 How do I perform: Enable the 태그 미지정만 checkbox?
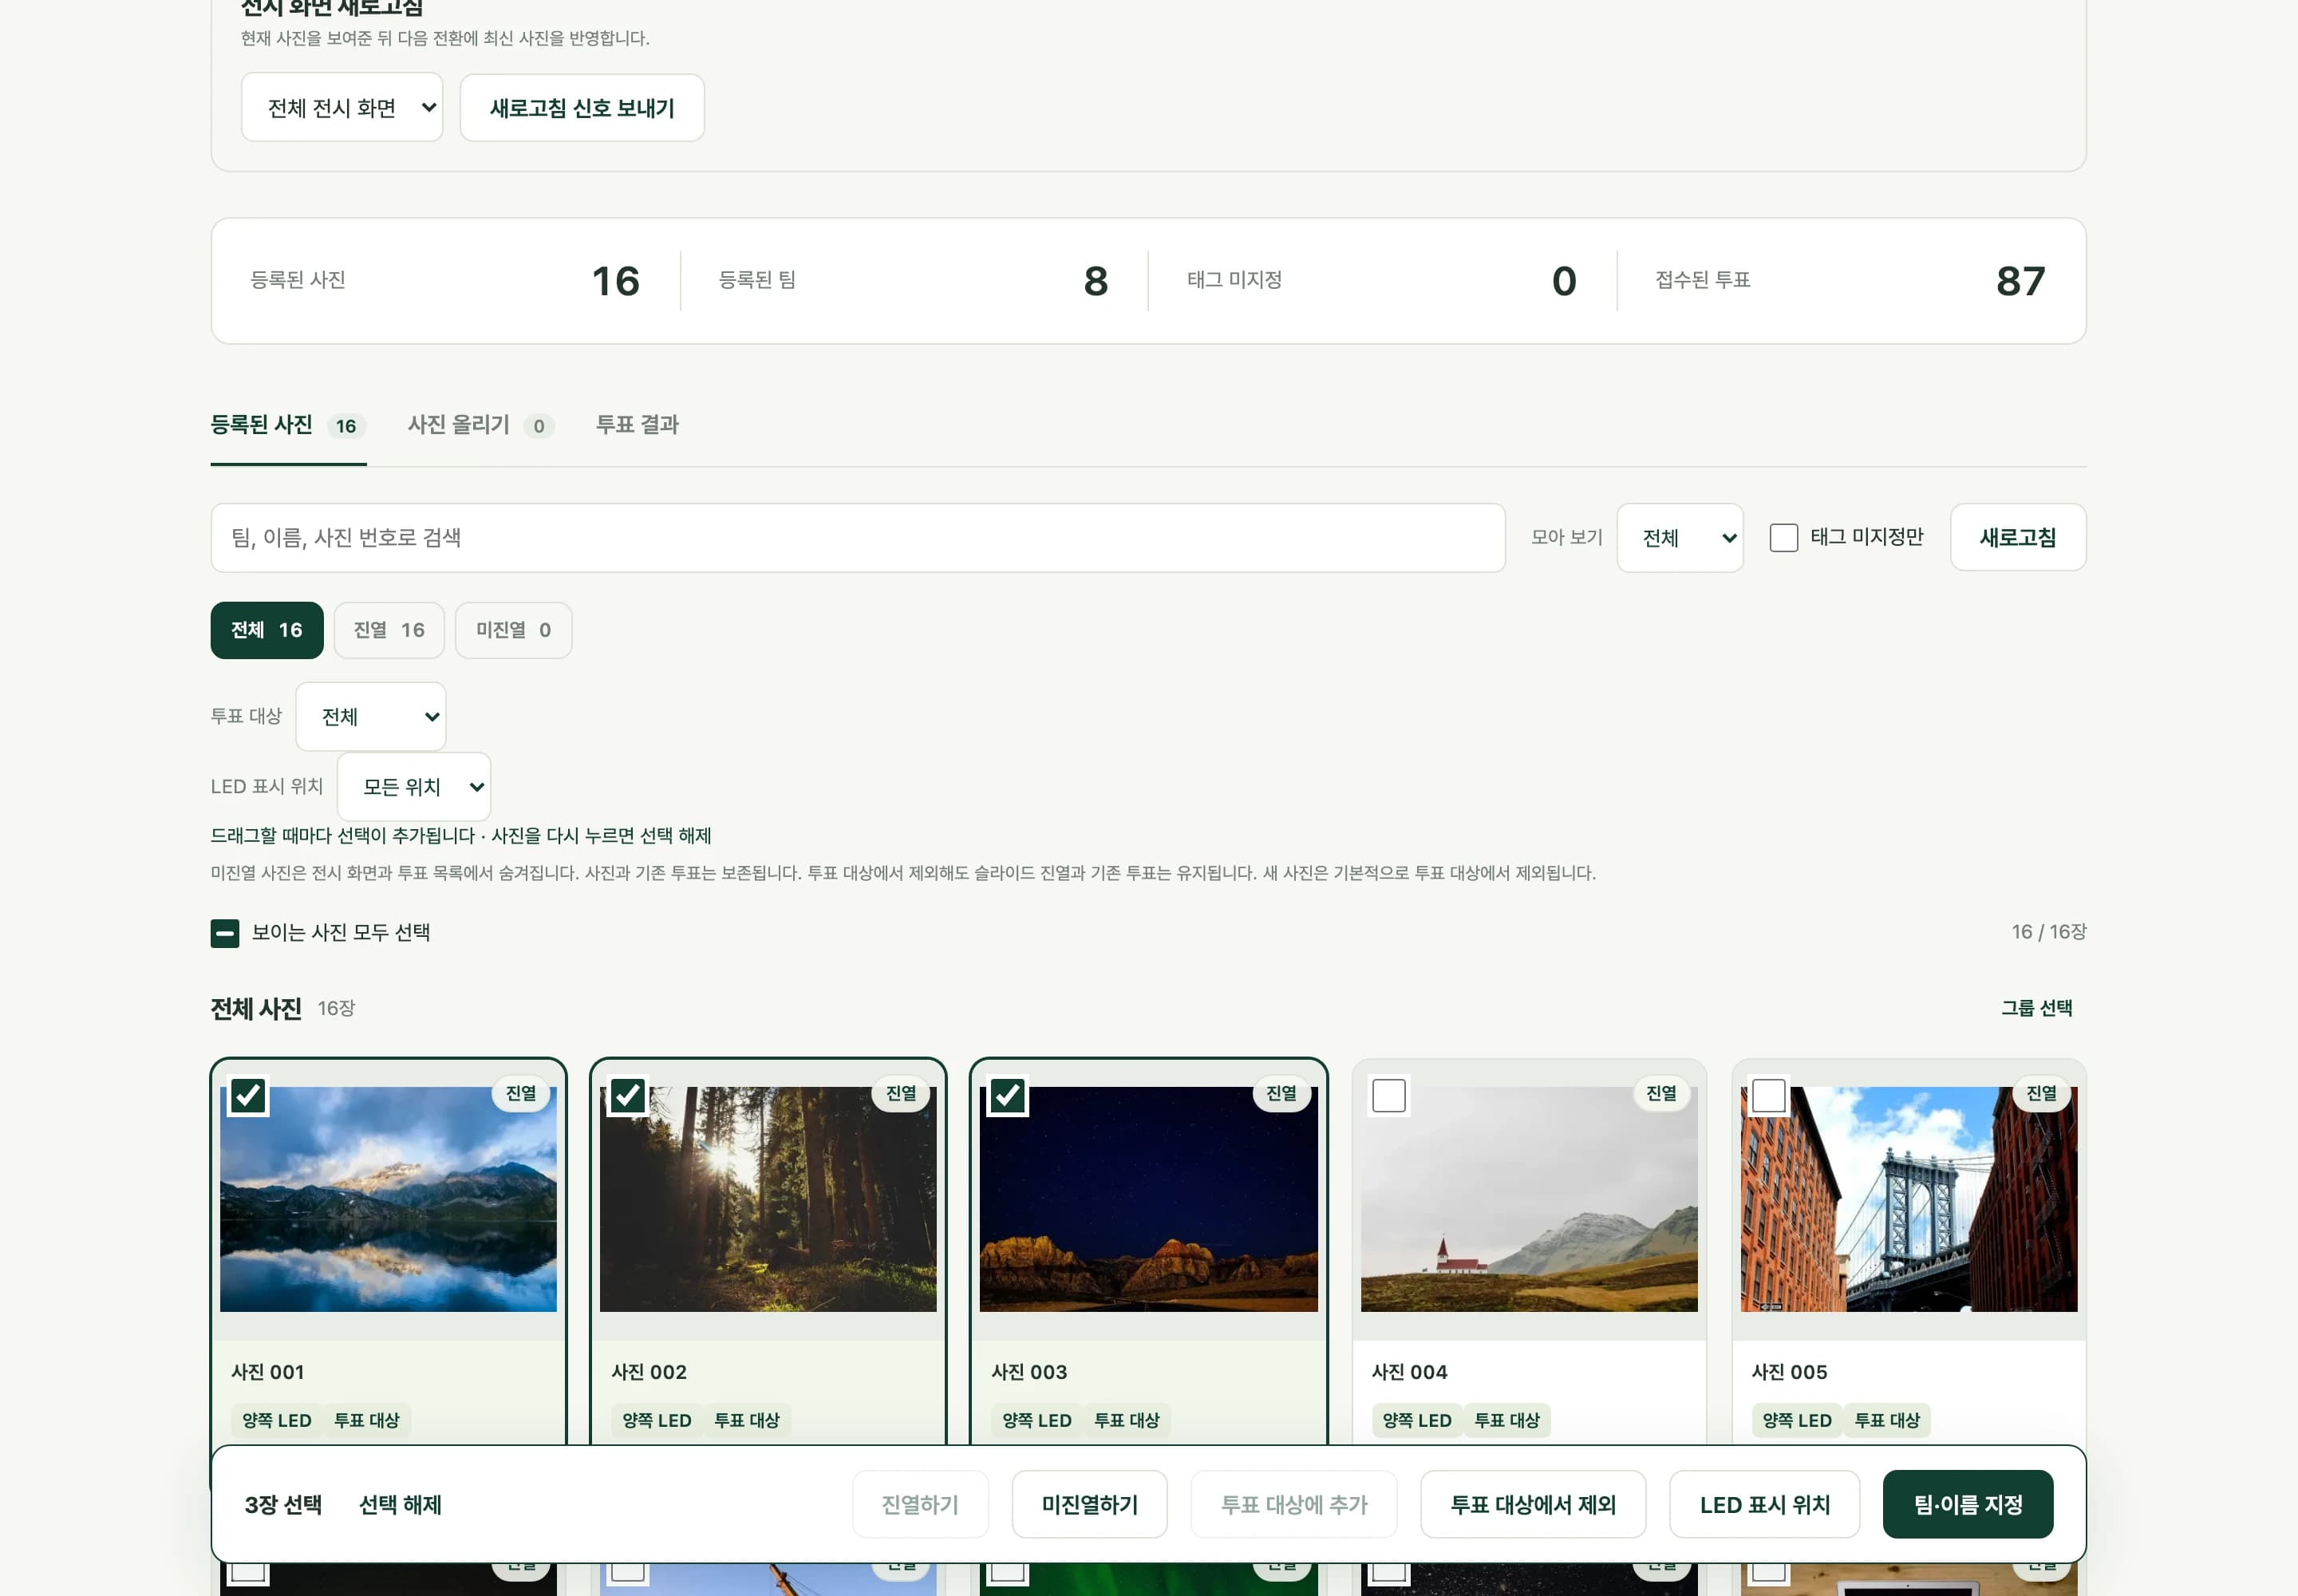coord(1784,538)
